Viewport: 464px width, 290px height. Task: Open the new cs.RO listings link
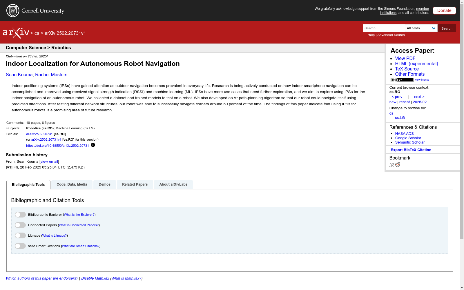pos(393,102)
